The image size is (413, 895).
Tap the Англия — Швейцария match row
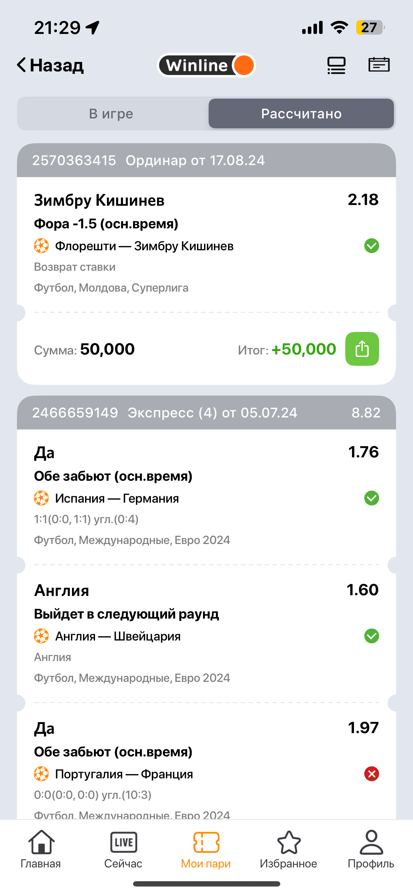[118, 636]
